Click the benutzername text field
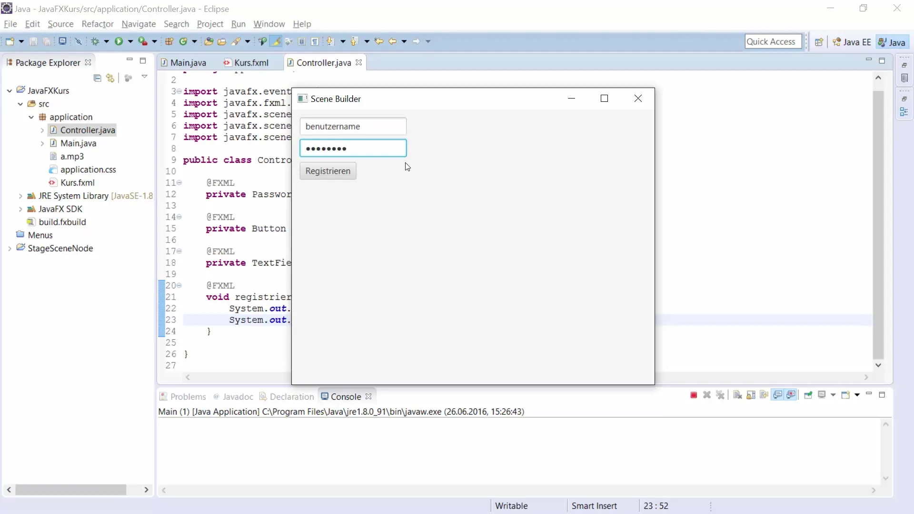The width and height of the screenshot is (914, 514). tap(353, 127)
